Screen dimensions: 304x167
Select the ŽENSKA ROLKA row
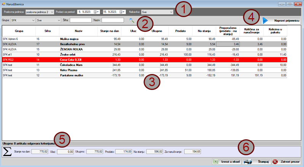click(x=145, y=49)
